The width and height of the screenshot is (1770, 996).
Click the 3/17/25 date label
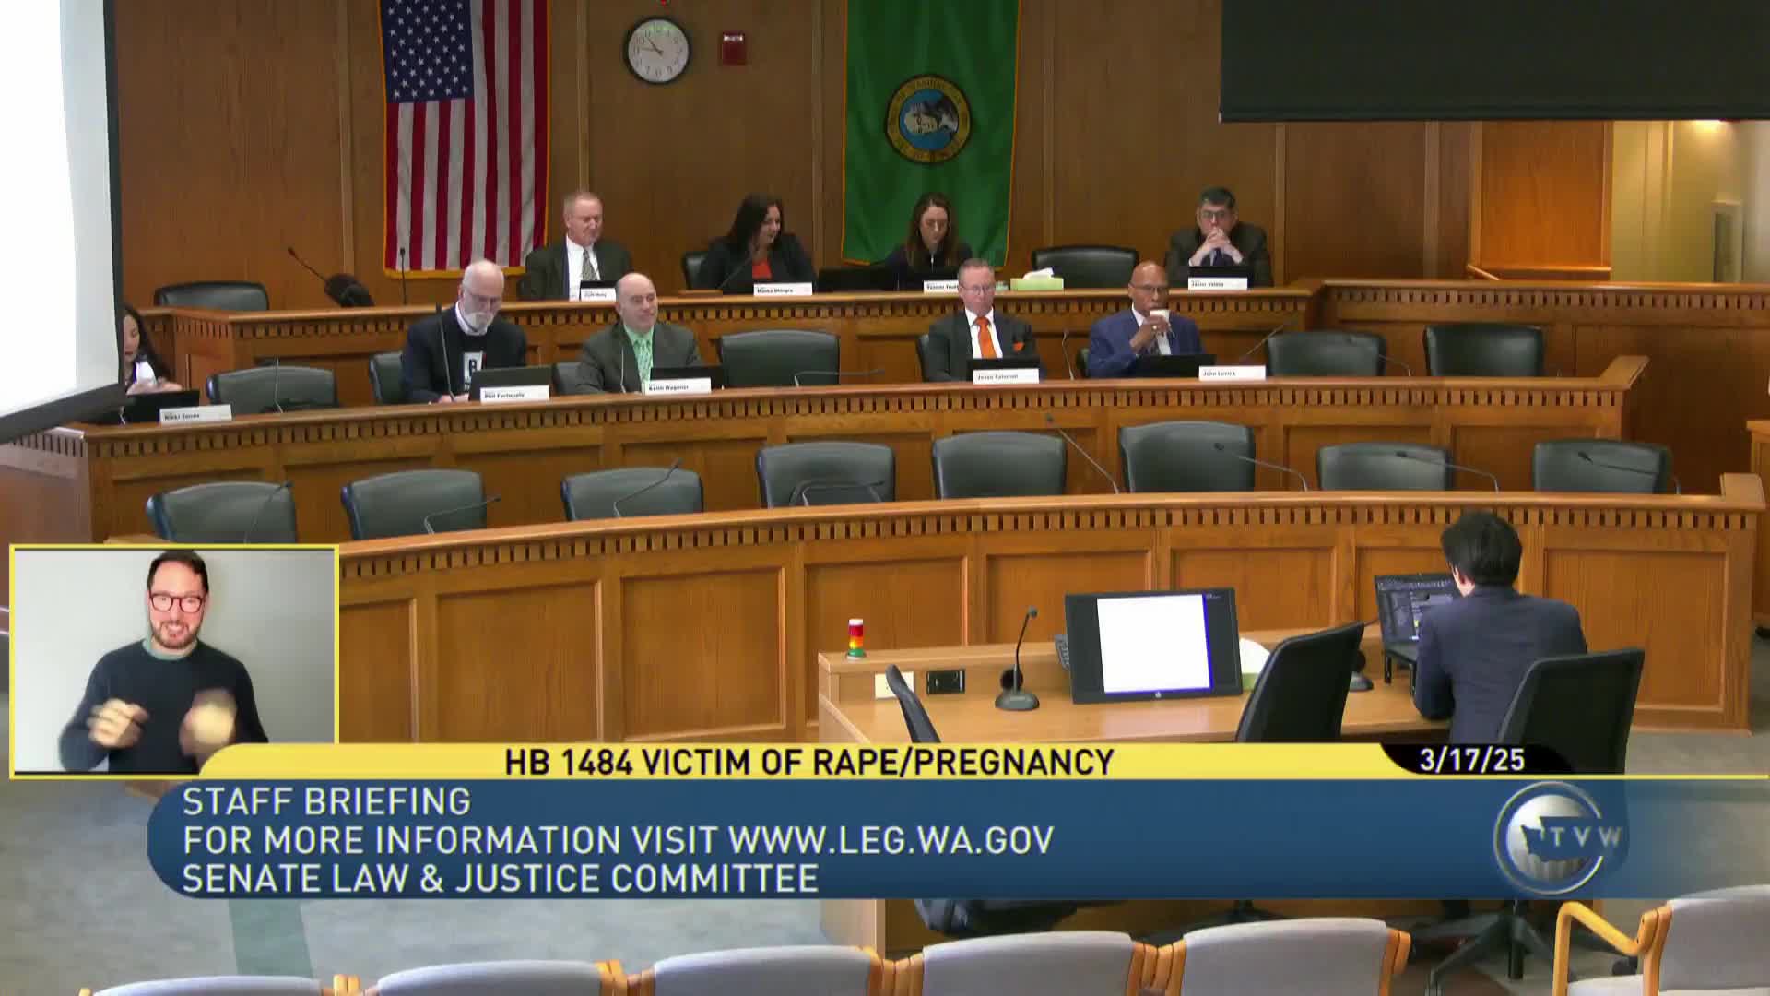click(x=1472, y=760)
